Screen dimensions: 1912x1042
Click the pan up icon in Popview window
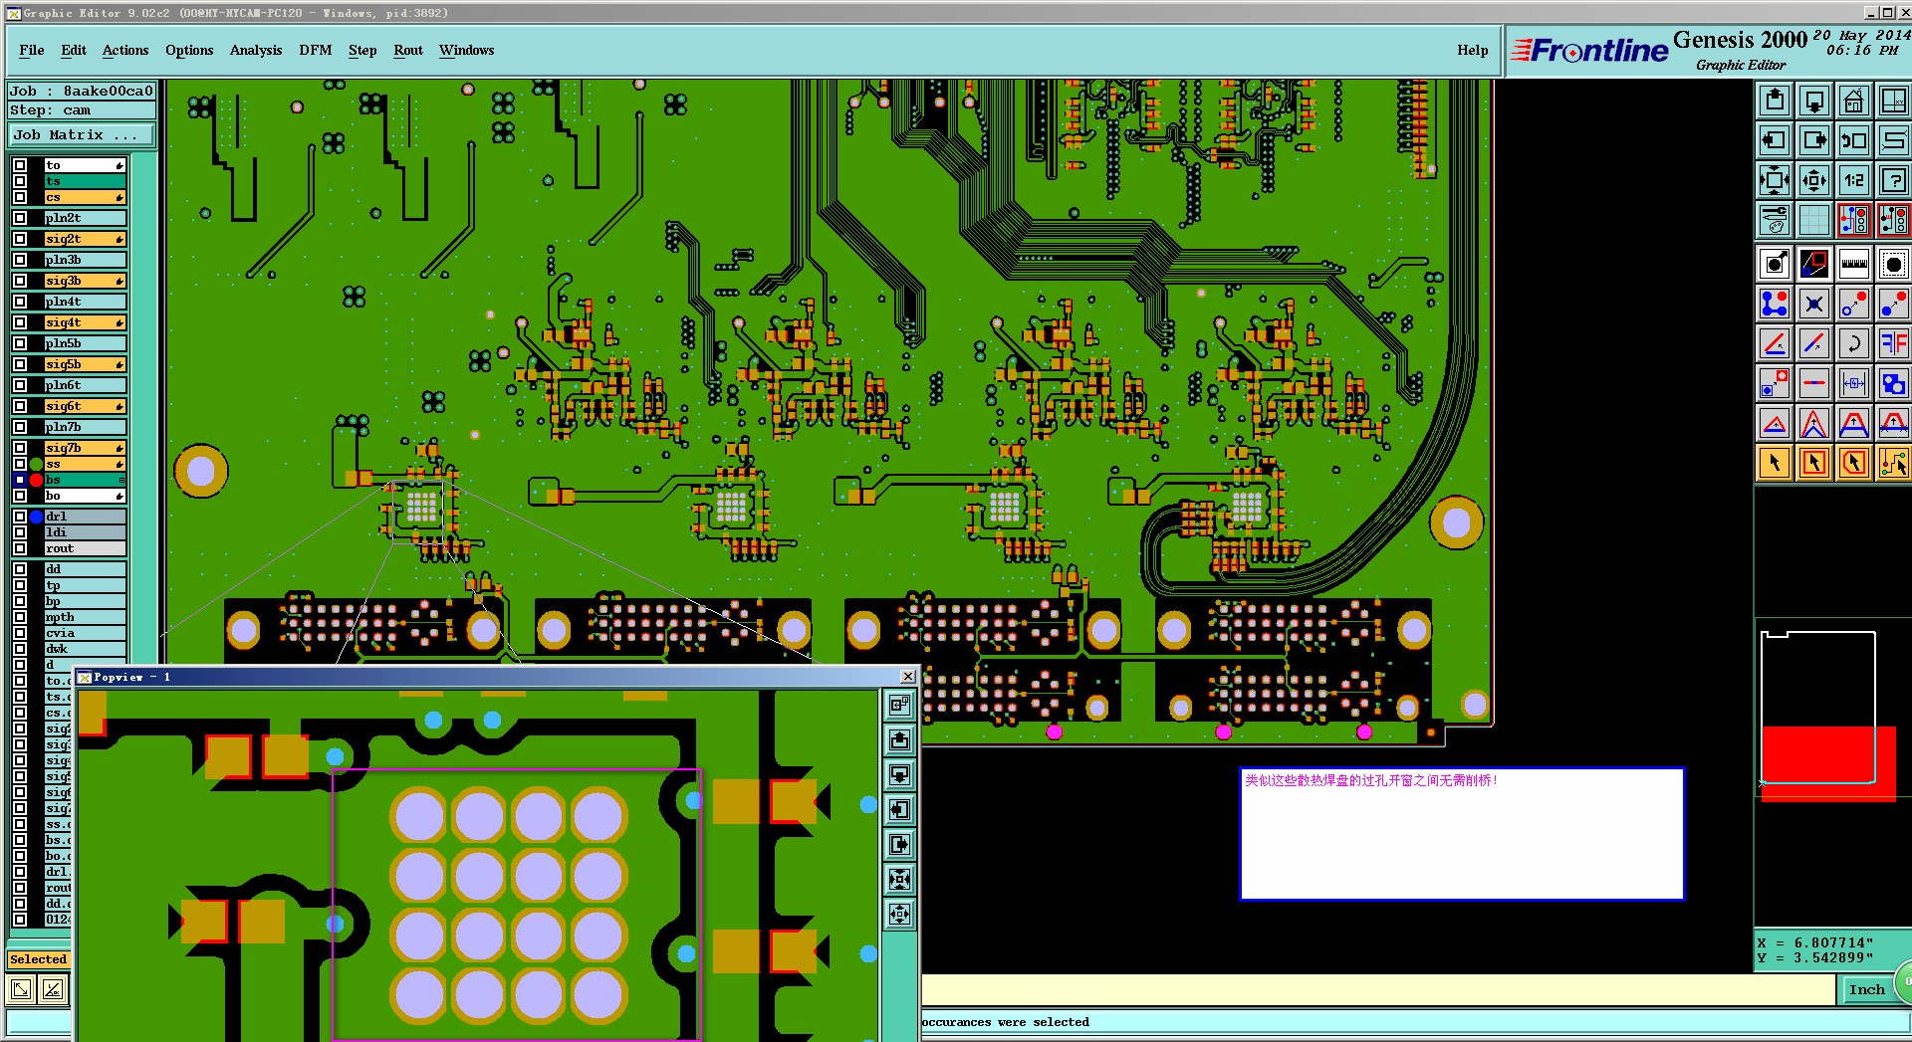coord(899,739)
